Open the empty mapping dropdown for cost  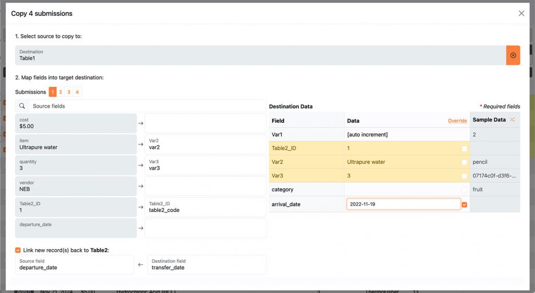pos(205,123)
